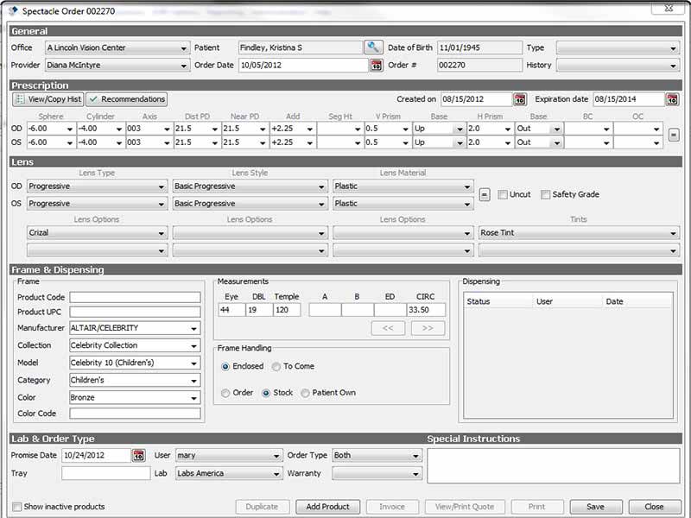Click the Special Instructions text area
This screenshot has height=518, width=691.
point(554,466)
